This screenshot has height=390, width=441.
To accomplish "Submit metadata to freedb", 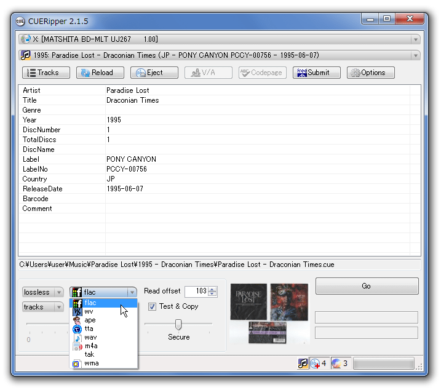I will [x=316, y=73].
